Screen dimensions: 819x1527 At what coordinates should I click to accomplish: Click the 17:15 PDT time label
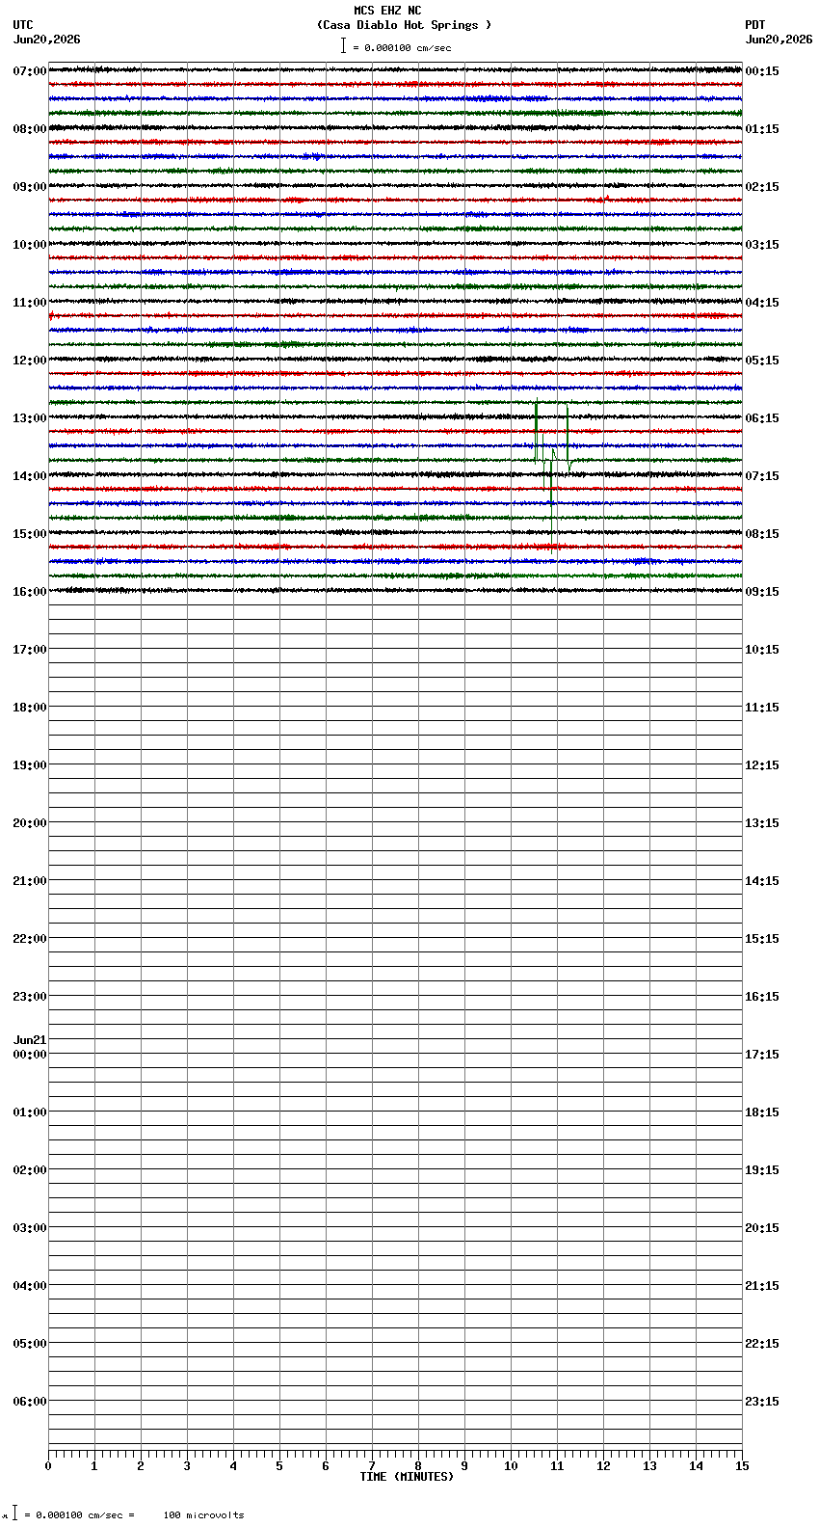tap(762, 1055)
